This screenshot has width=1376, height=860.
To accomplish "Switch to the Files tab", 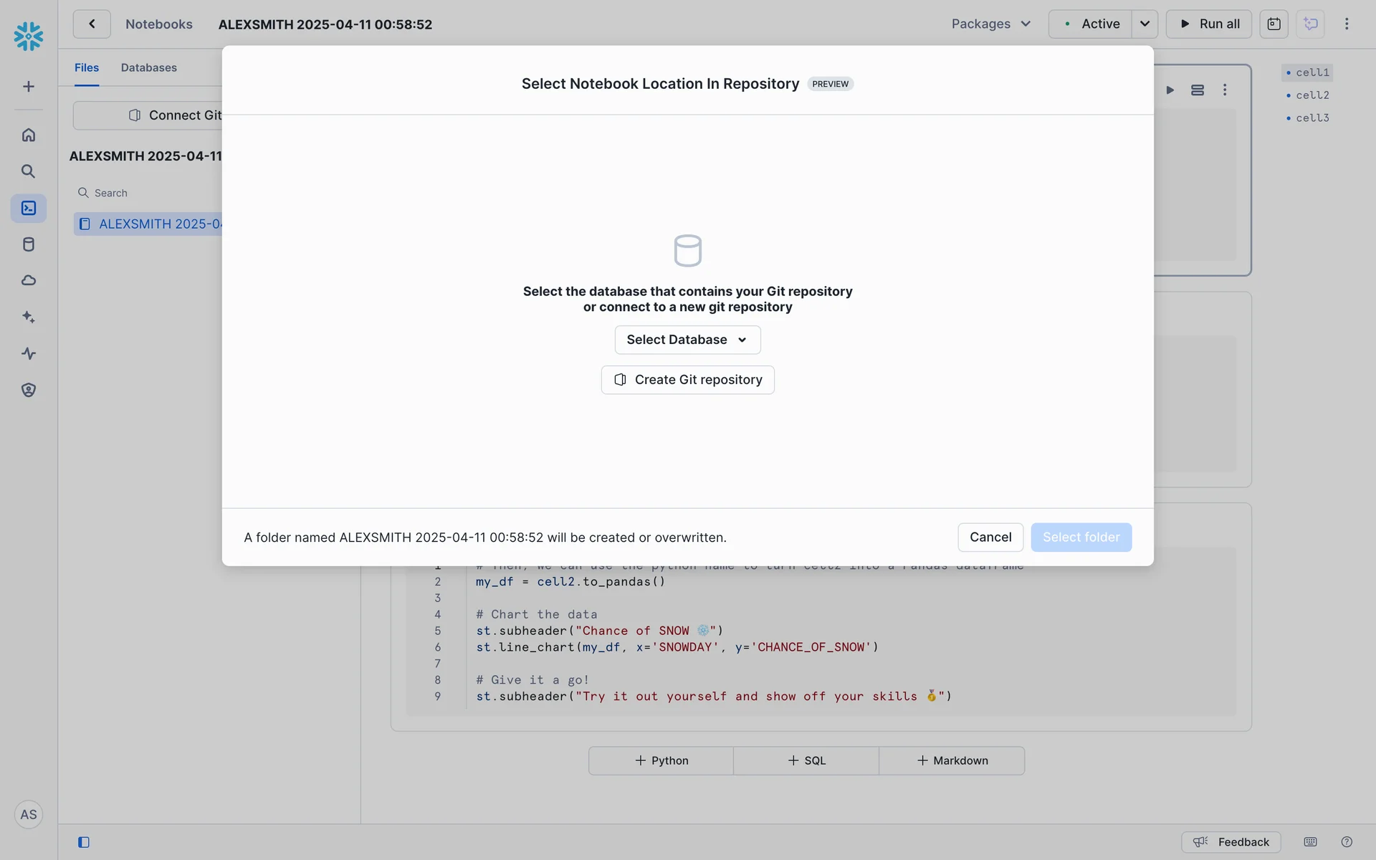I will tap(87, 67).
